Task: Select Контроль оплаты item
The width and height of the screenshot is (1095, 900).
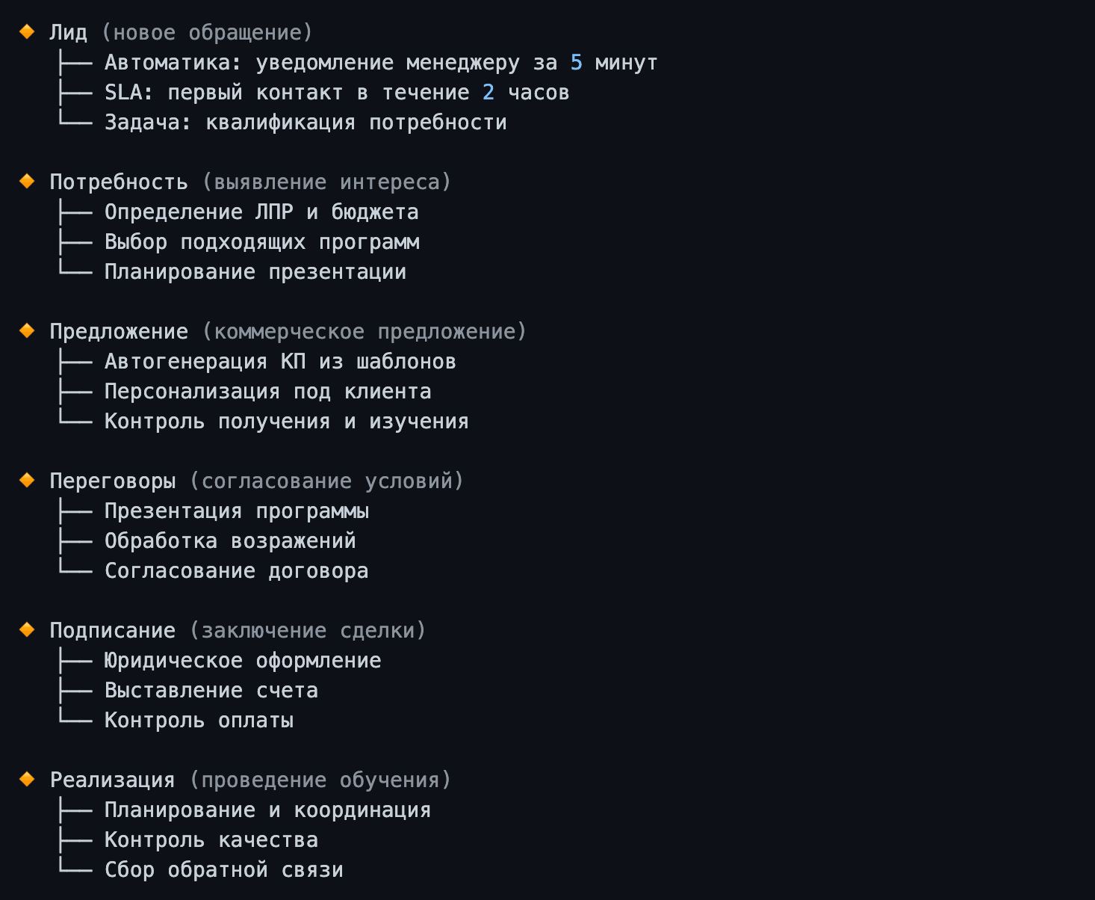Action: pyautogui.click(x=199, y=721)
